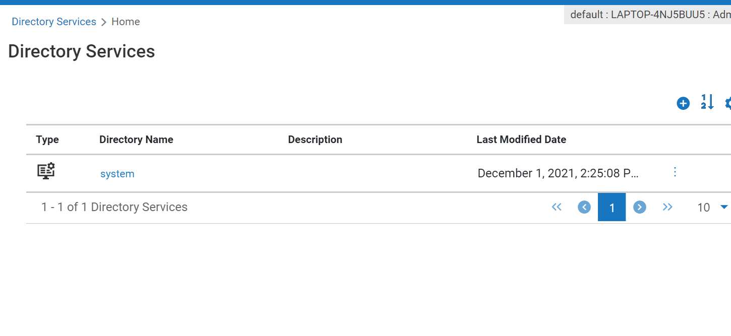Open the system directory link
The width and height of the screenshot is (731, 336).
pyautogui.click(x=117, y=174)
